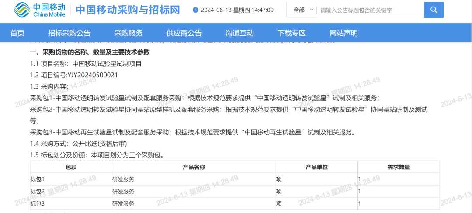Viewport: 472px width, 213px height.
Task: Open 采购服务 menu item
Action: tap(128, 33)
